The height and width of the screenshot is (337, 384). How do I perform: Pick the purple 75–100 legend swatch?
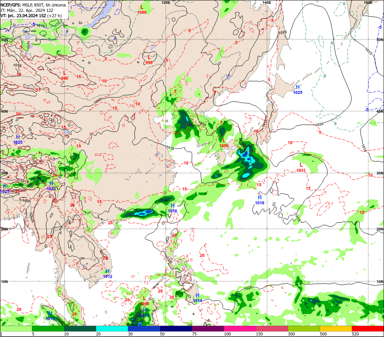(x=208, y=329)
